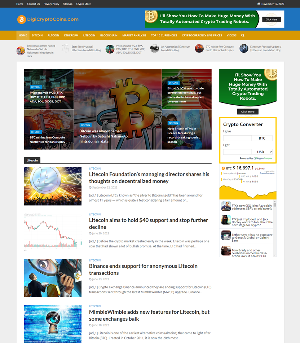This screenshot has height=343, width=300.
Task: Click Home link in top dark bar
Action: point(20,4)
